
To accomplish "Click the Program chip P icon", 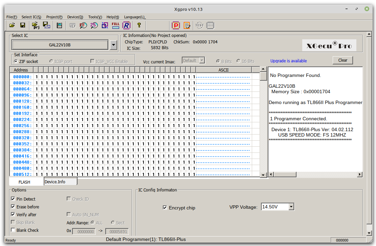I will tap(176, 25).
